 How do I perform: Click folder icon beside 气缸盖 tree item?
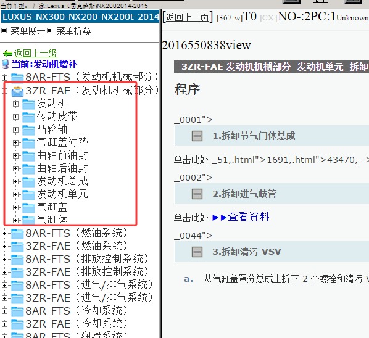click(x=28, y=207)
